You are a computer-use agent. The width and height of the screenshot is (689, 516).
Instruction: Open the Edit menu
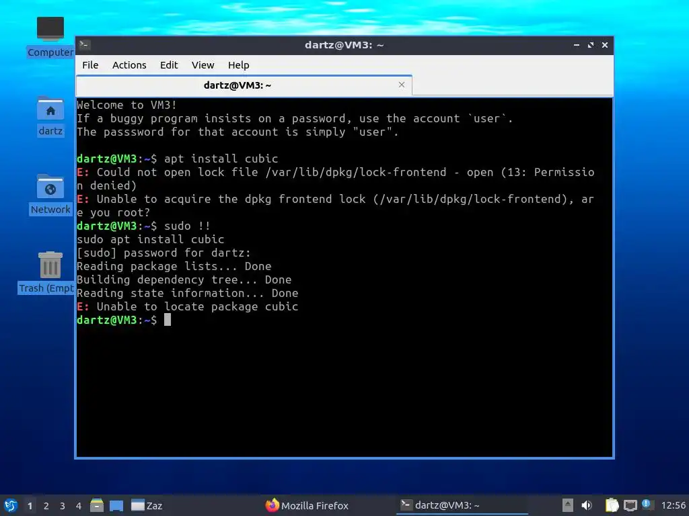coord(169,65)
